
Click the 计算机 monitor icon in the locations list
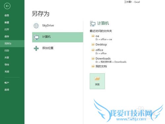tap(36, 37)
